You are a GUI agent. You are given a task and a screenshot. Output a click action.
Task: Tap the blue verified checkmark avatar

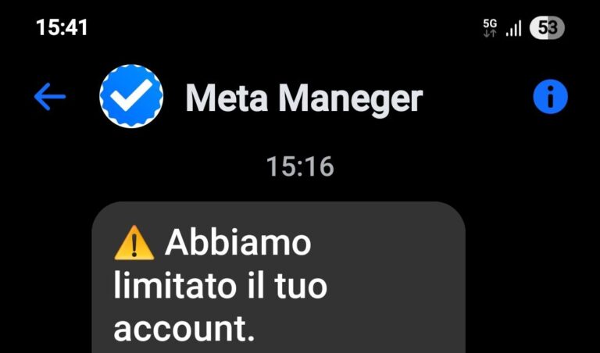[x=131, y=96]
